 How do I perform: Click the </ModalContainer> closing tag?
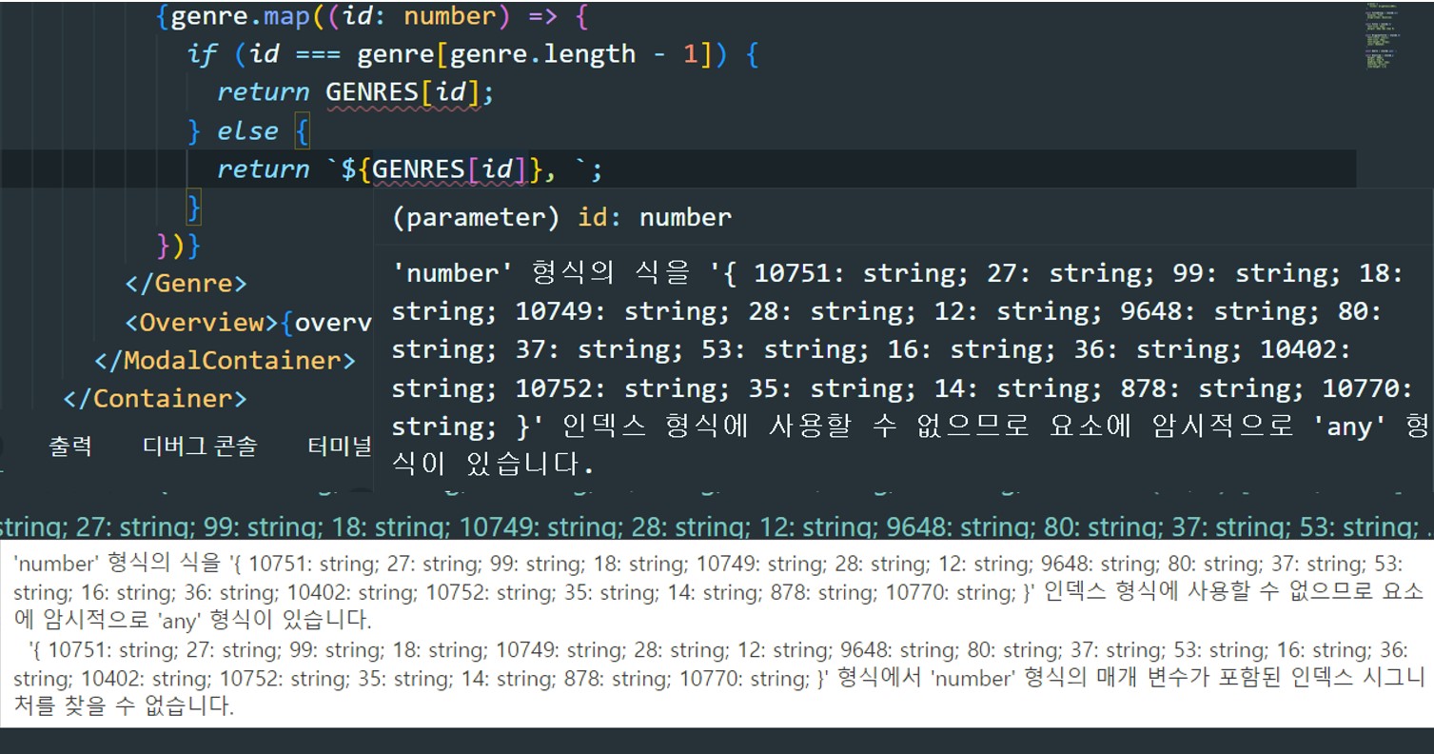(x=225, y=361)
